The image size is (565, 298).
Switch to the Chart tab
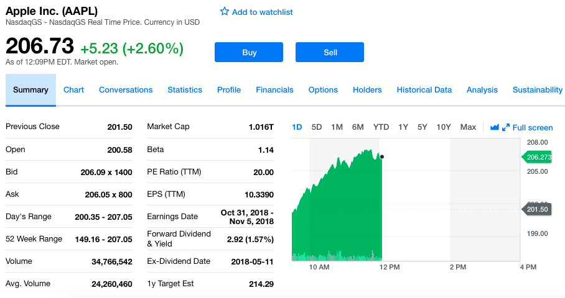[73, 90]
